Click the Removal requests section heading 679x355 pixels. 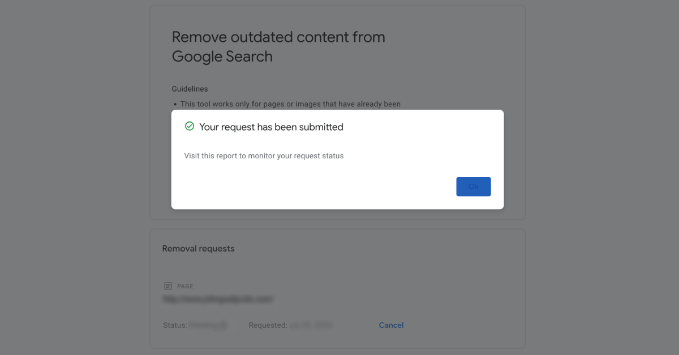198,248
